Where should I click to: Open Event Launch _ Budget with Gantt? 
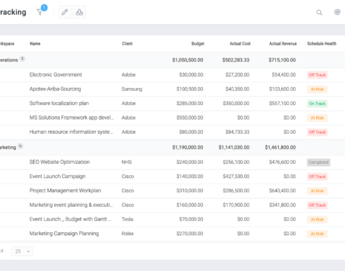click(70, 219)
